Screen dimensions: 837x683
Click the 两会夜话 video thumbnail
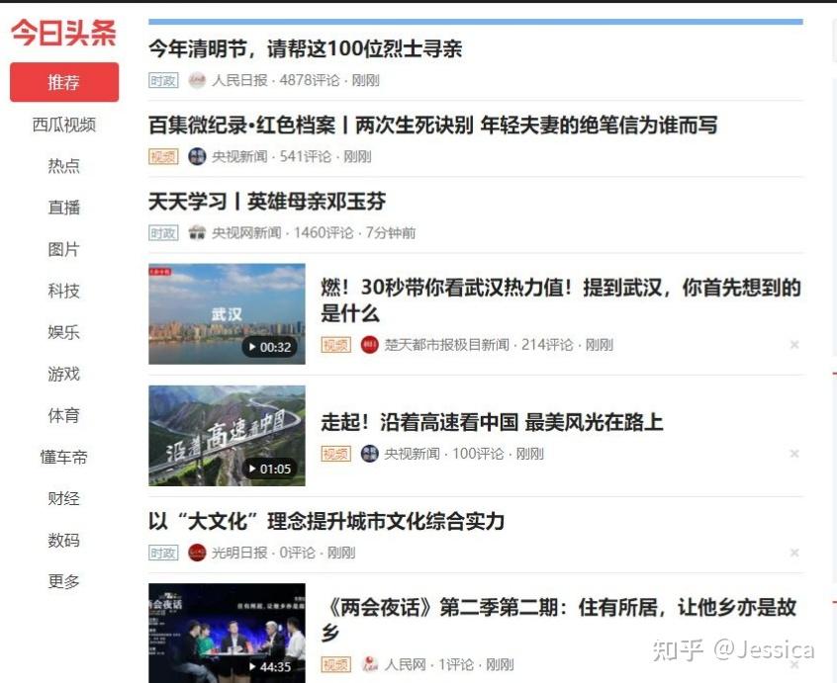pyautogui.click(x=227, y=633)
